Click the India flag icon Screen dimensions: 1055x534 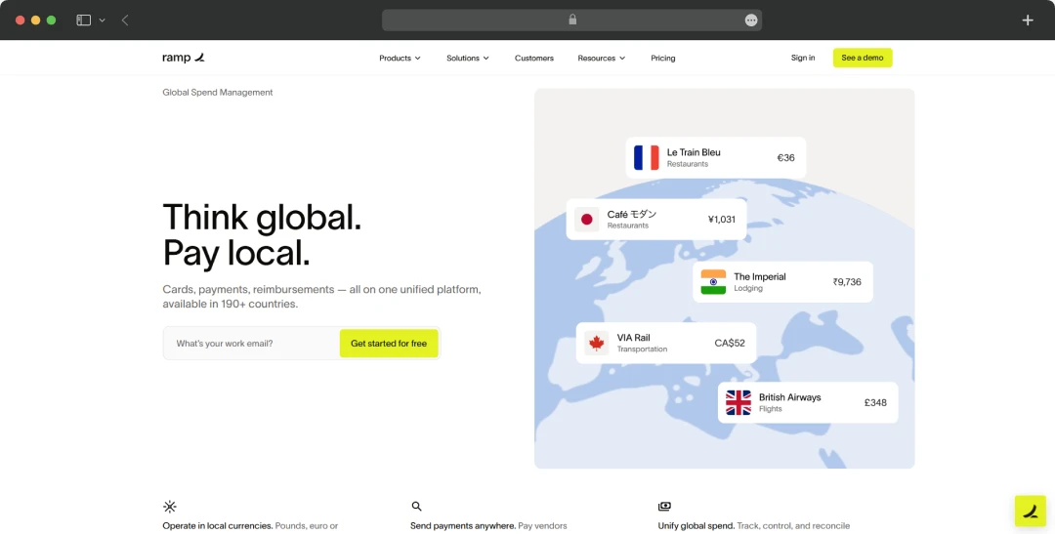(713, 282)
